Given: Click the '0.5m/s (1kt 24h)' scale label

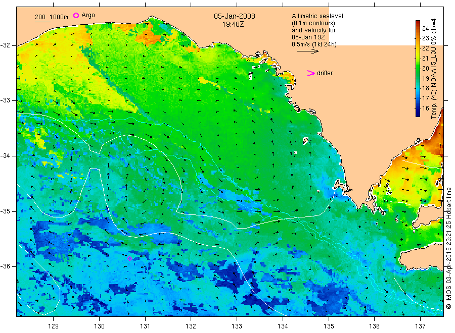Looking at the screenshot, I should [x=314, y=44].
